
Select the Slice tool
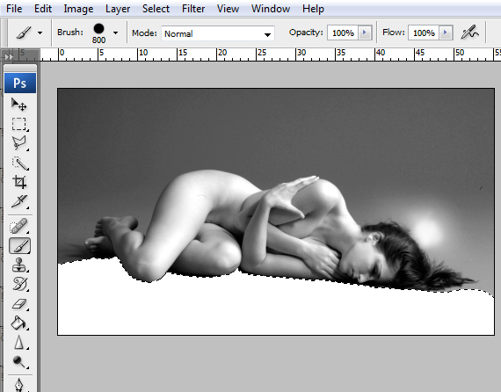pos(19,201)
